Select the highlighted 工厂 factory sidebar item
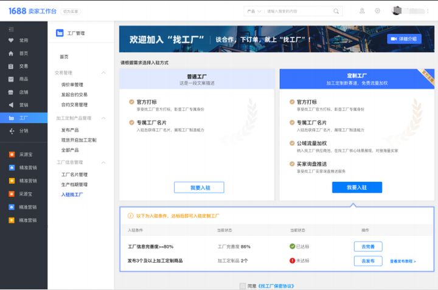Viewport: 438px width, 290px height. (24, 118)
